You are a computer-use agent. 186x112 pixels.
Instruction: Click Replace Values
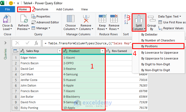click(171, 28)
